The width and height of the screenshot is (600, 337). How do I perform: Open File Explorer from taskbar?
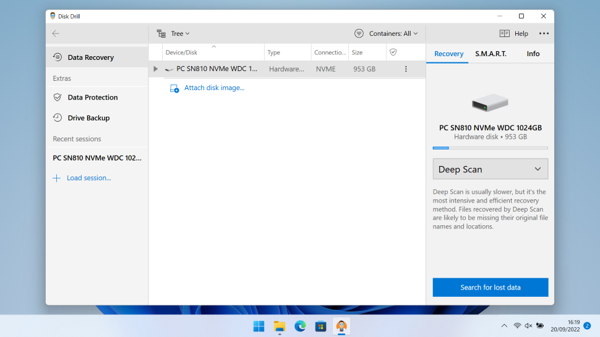point(280,327)
